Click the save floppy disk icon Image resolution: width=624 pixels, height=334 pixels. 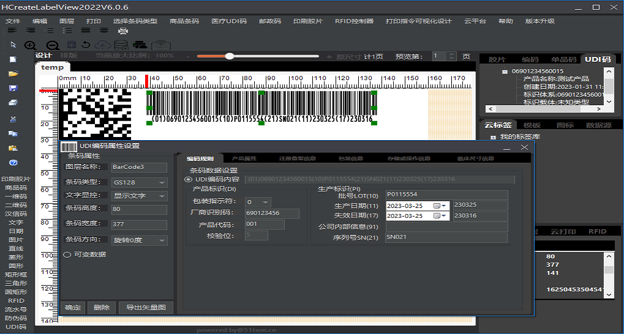point(13,88)
